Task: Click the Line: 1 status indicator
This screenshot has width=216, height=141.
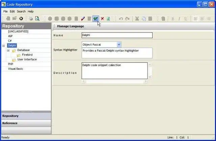Action: point(172,137)
